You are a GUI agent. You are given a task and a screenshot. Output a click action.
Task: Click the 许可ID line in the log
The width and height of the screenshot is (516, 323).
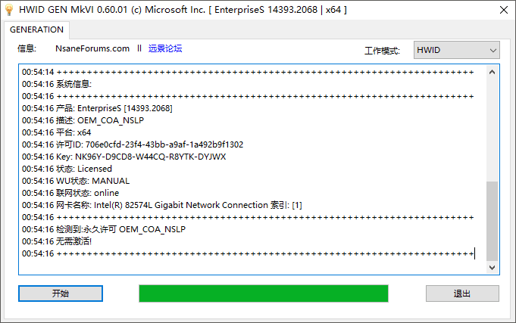click(x=133, y=144)
